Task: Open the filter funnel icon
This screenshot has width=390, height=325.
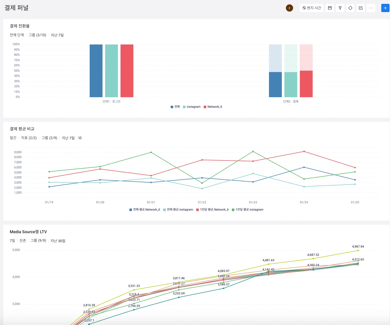Action: [340, 8]
